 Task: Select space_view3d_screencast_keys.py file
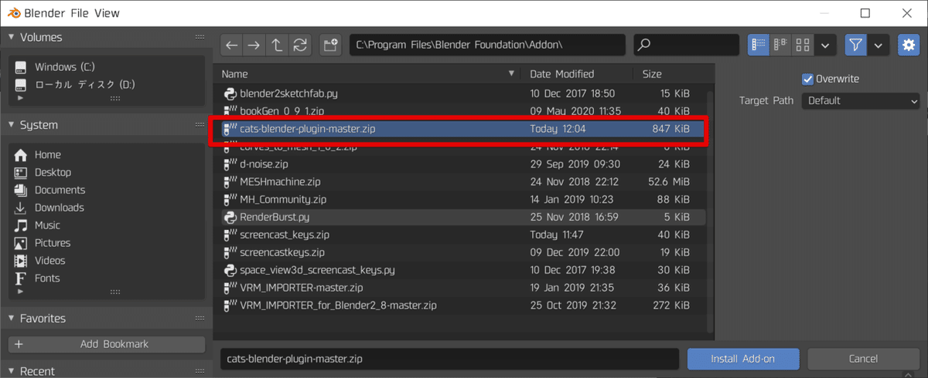(459, 270)
